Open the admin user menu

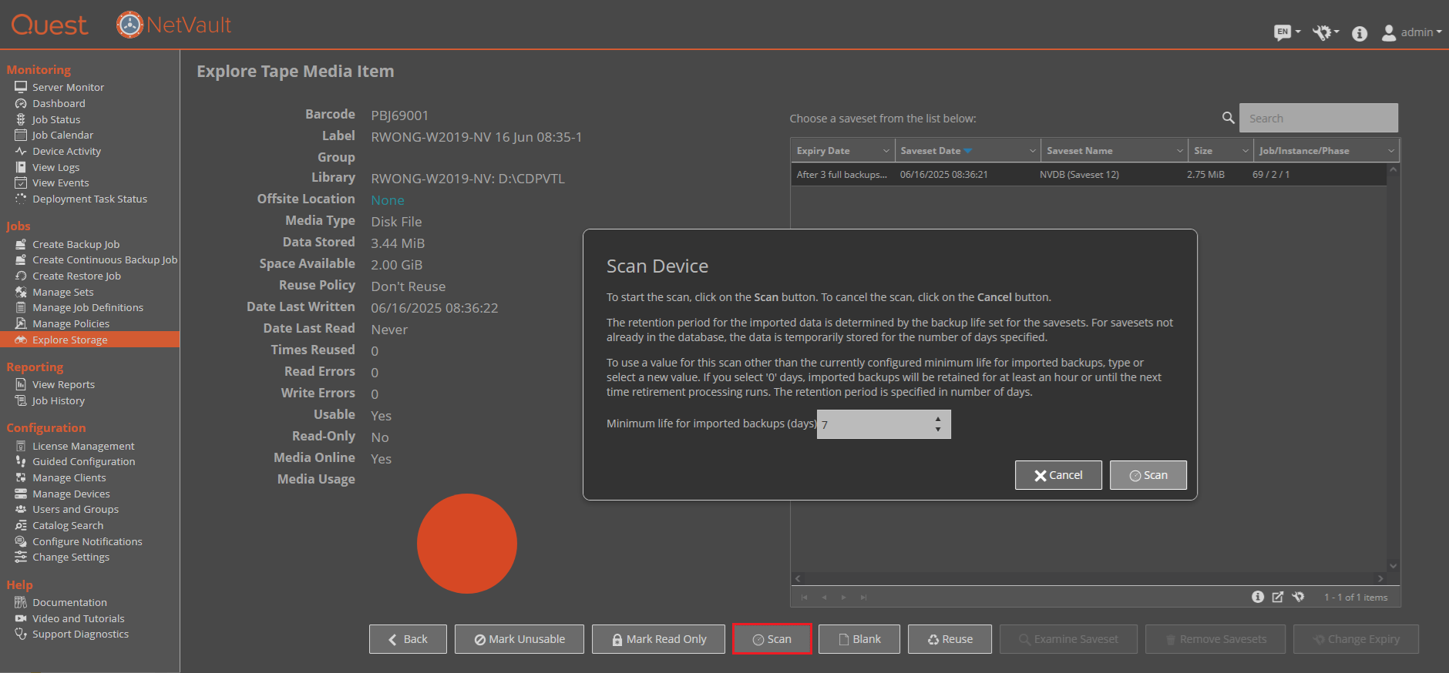[x=1411, y=32]
